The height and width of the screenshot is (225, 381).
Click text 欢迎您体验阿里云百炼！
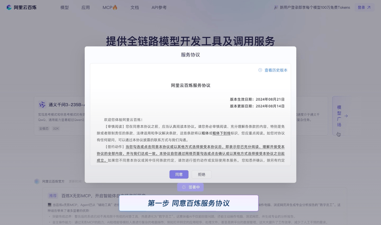pos(123,120)
